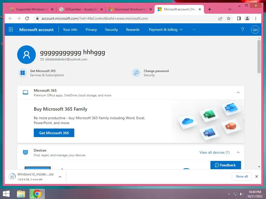Close the E2Guardian tab
The image size is (266, 199).
click(102, 9)
